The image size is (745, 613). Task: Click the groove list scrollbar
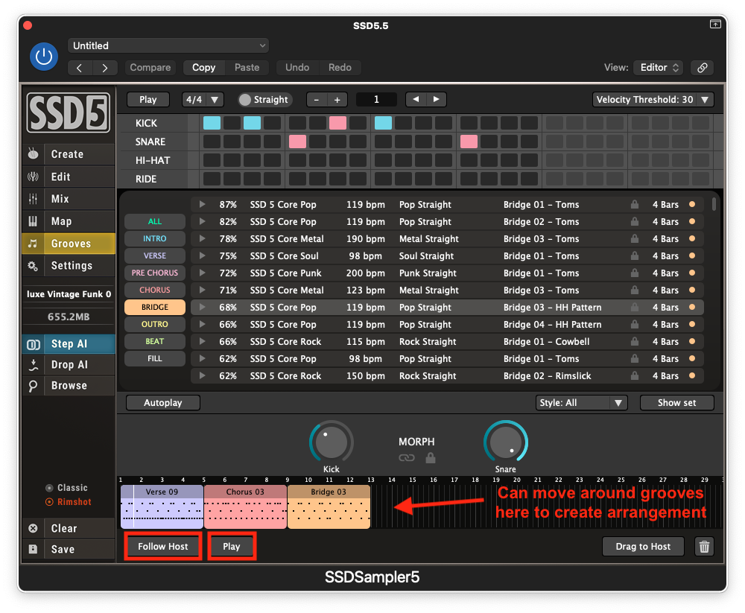coord(714,204)
